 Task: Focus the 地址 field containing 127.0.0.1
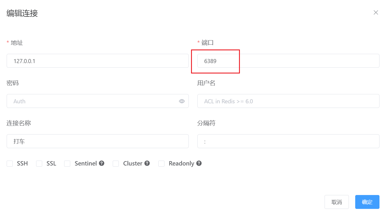[97, 61]
